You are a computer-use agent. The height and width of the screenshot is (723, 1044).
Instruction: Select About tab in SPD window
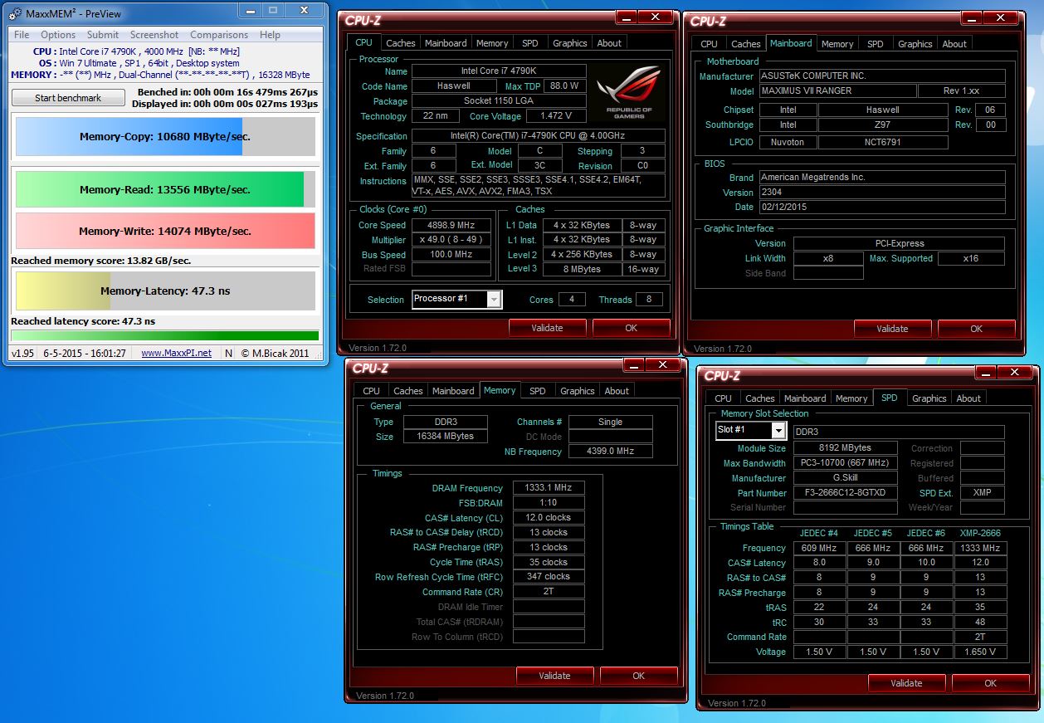(968, 398)
